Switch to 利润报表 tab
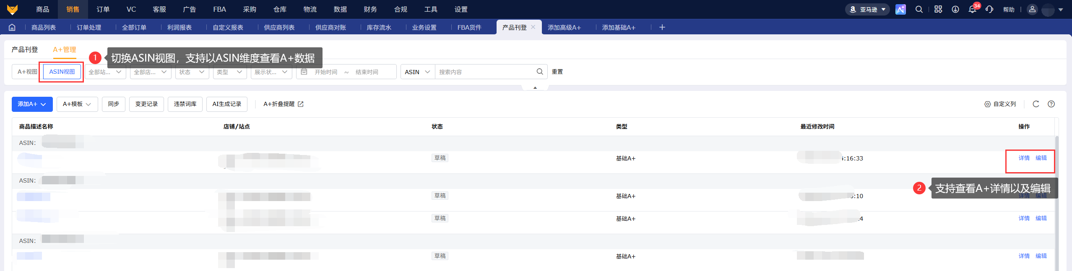The width and height of the screenshot is (1072, 271). pyautogui.click(x=180, y=27)
